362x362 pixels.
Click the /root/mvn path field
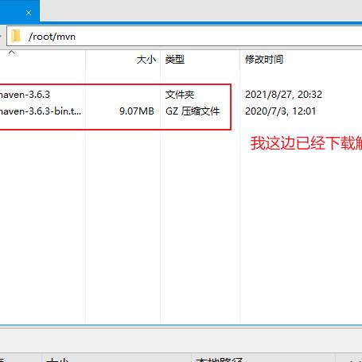185,37
